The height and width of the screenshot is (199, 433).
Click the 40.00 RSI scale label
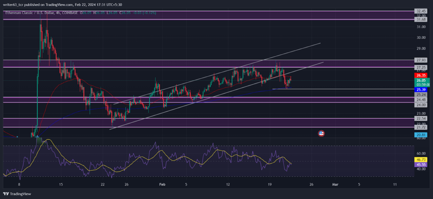point(421,169)
